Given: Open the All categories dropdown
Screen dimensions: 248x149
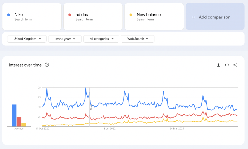Looking at the screenshot, I should [x=101, y=39].
